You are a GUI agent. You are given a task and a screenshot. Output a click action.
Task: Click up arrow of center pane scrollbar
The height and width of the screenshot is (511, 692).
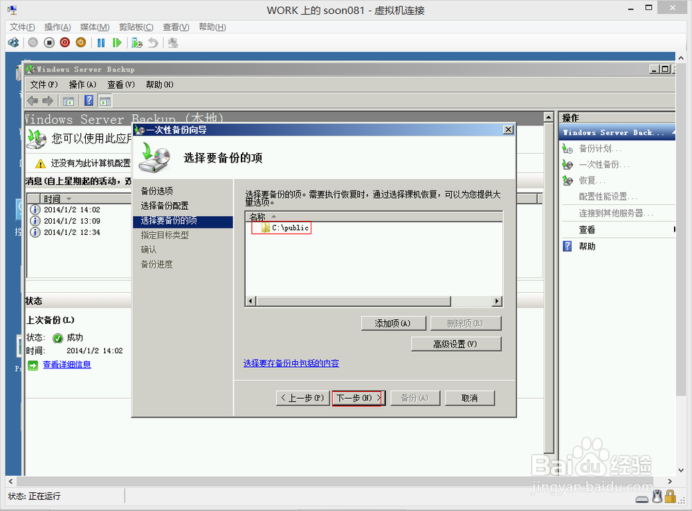pyautogui.click(x=549, y=118)
